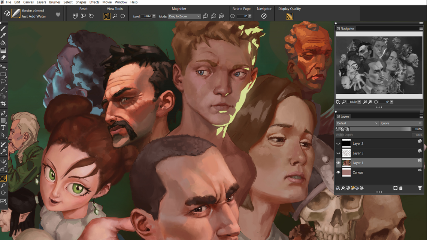Hide Layer 1 using its eye icon
Viewport: 427px width, 240px height.
tap(338, 163)
